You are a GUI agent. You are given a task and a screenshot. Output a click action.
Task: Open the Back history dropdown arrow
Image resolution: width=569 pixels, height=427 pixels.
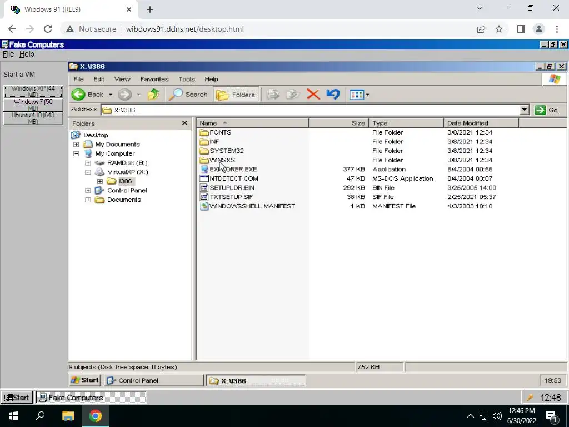(111, 95)
